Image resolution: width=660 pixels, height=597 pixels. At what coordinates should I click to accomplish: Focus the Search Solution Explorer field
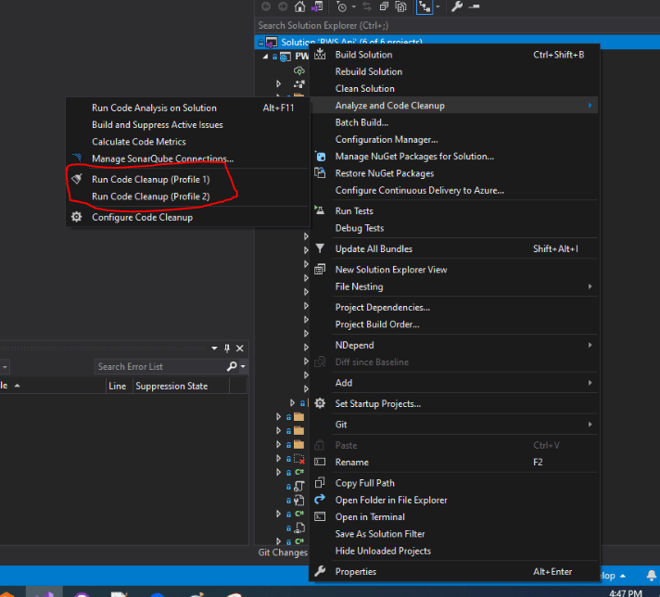tap(457, 25)
